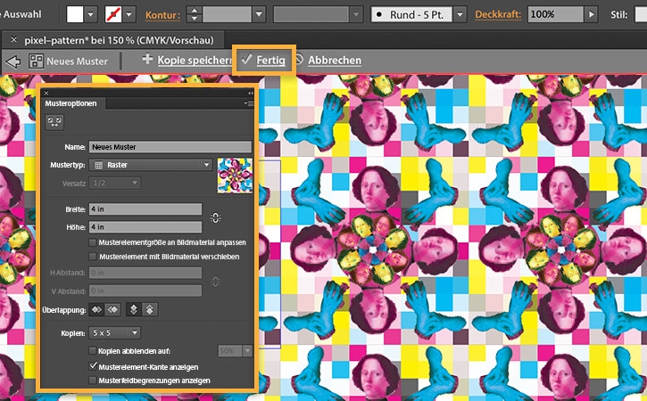Click the Neues Muster pattern icon
This screenshot has height=401, width=647.
36,61
